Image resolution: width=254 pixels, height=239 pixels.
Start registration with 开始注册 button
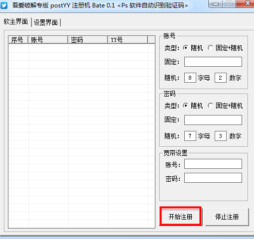(180, 217)
